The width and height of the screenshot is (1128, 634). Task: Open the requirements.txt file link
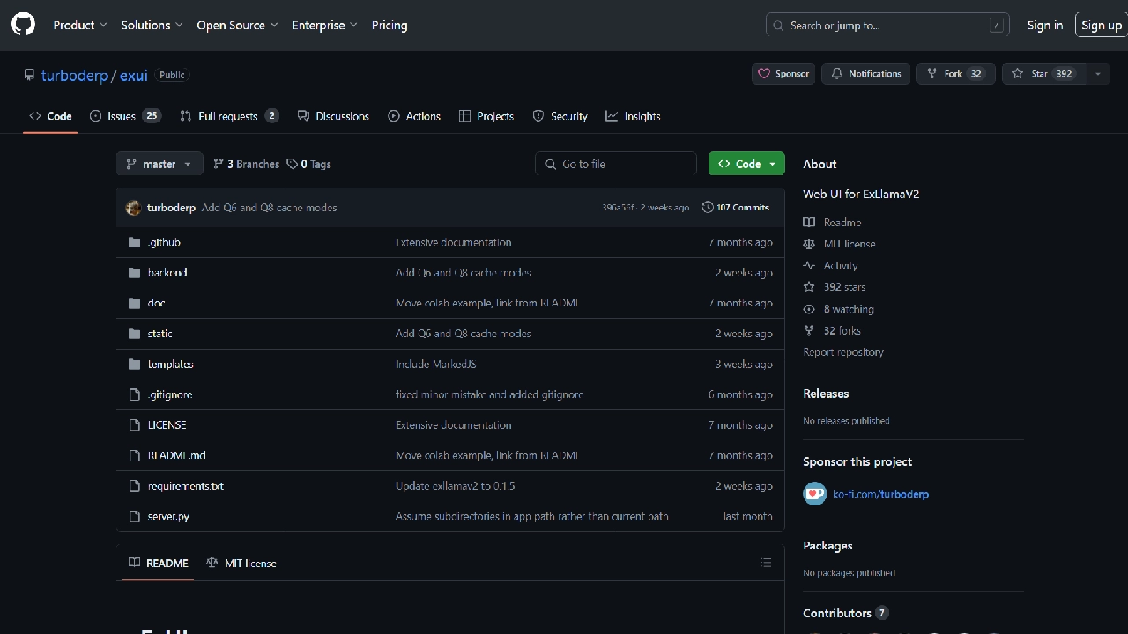186,486
